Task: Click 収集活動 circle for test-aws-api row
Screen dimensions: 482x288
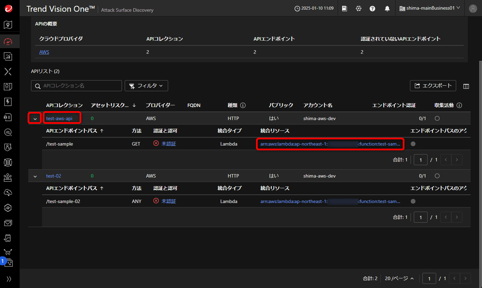Action: tap(437, 118)
